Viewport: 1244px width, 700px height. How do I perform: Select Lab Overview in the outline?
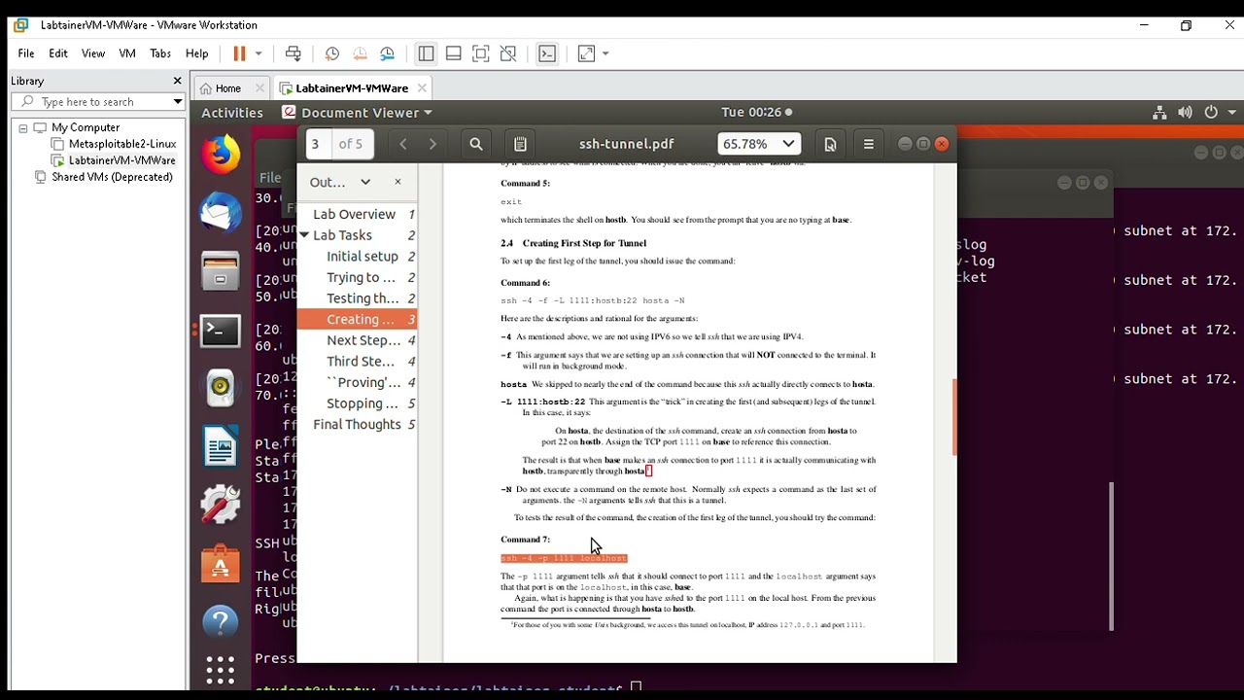(x=355, y=214)
